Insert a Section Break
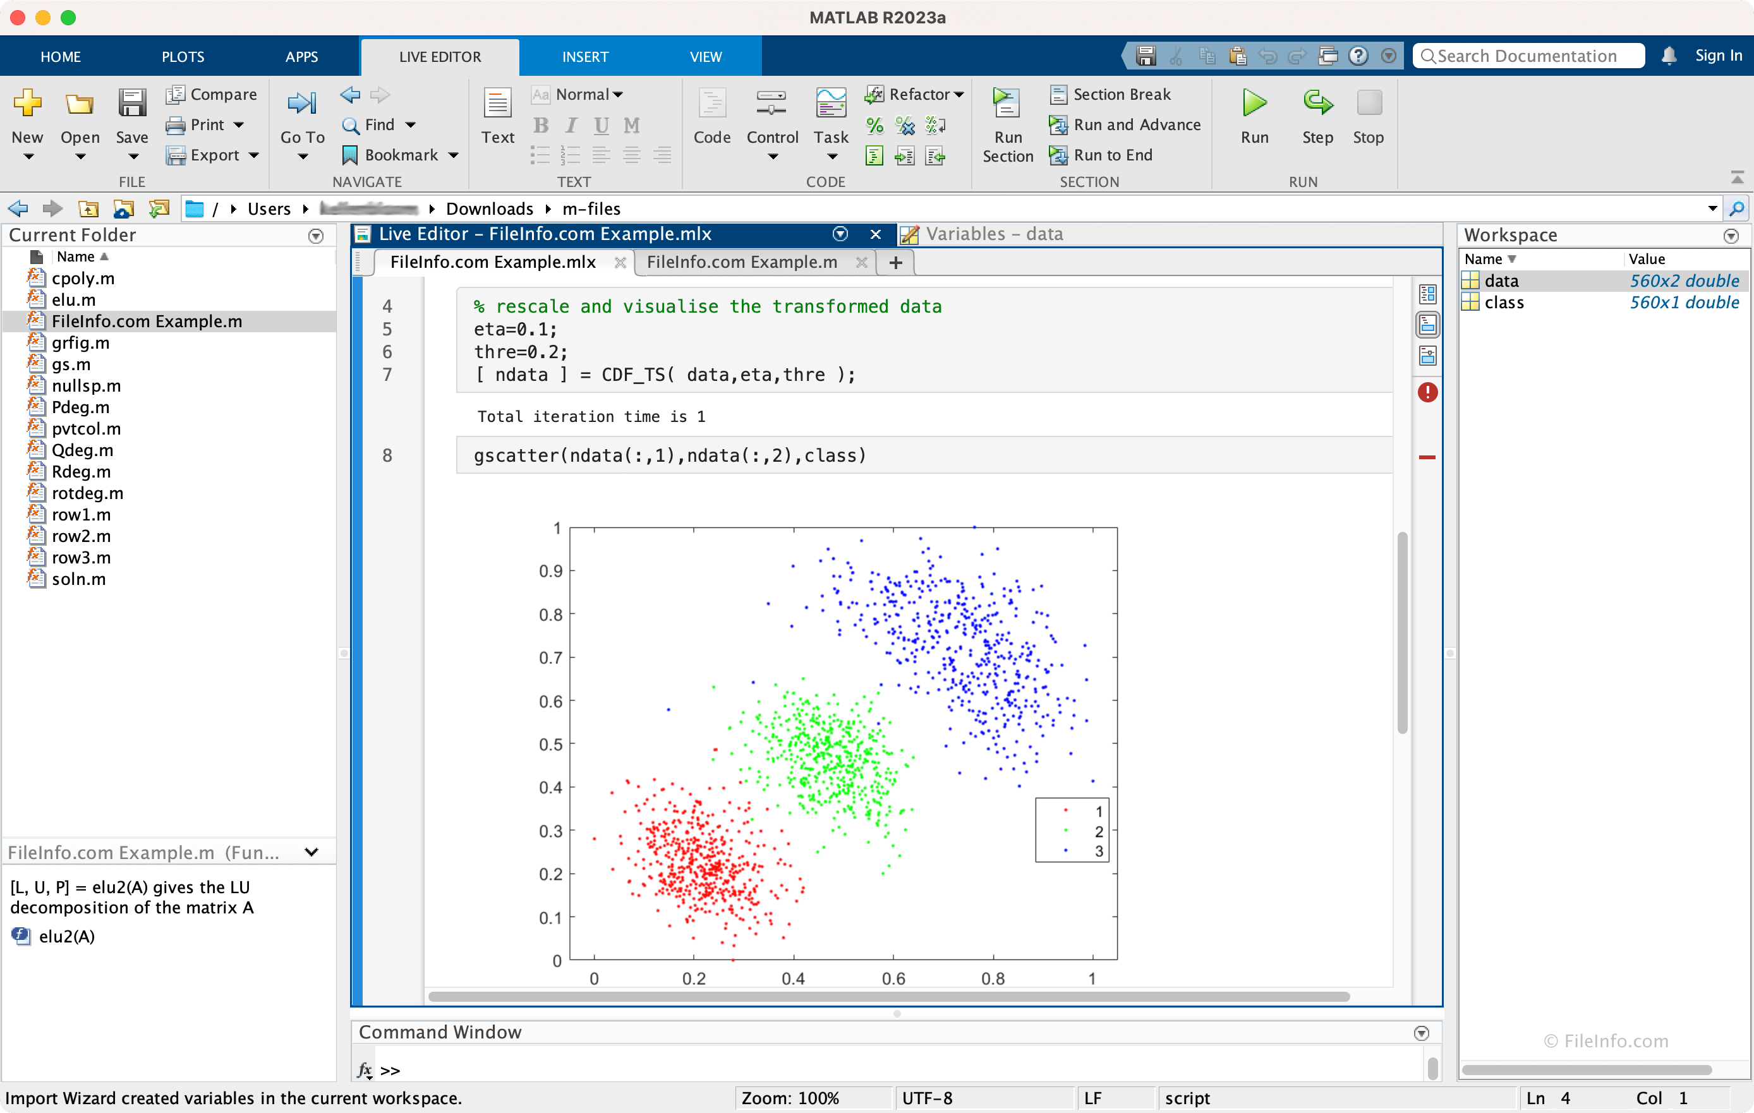The height and width of the screenshot is (1113, 1754). (x=1112, y=94)
